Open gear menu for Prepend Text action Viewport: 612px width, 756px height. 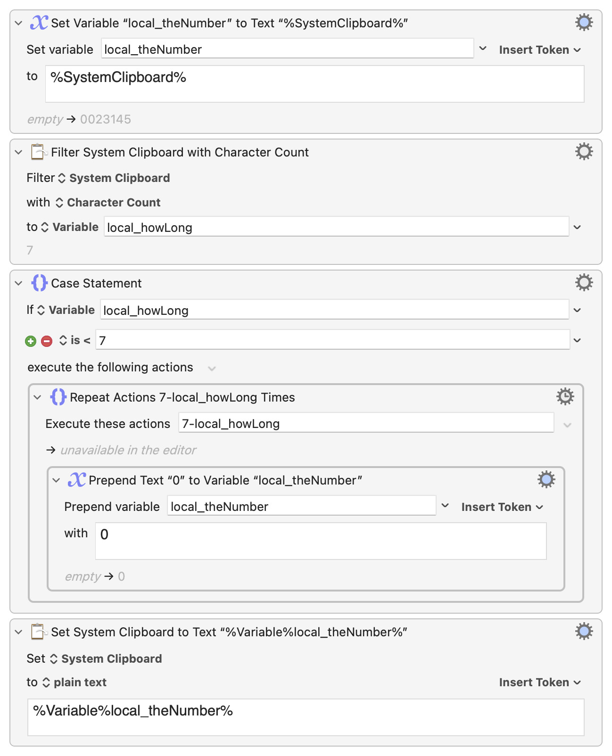[546, 479]
